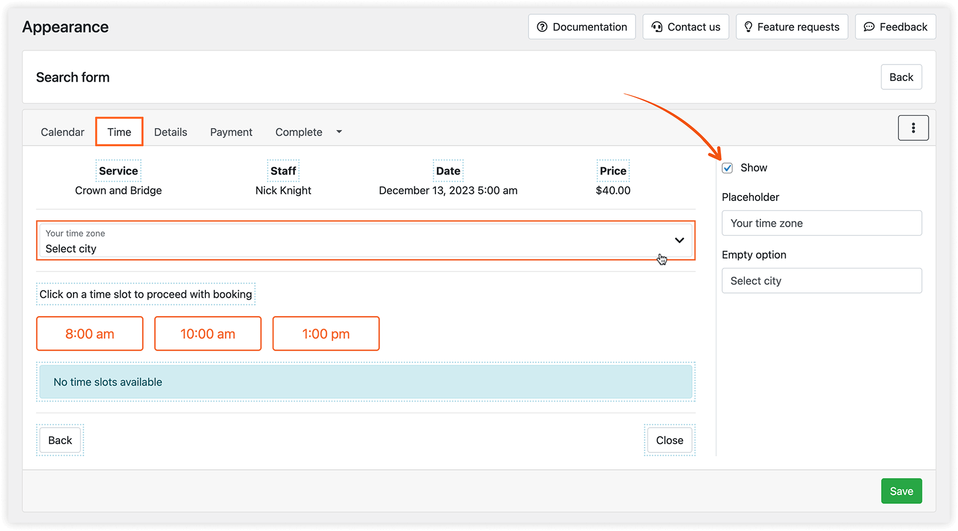The image size is (958, 531).
Task: Click Back in the Search form header
Action: pos(901,77)
